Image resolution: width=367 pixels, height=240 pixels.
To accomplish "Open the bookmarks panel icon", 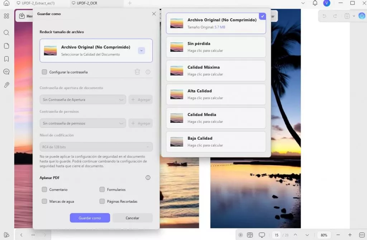I will pyautogui.click(x=6, y=59).
